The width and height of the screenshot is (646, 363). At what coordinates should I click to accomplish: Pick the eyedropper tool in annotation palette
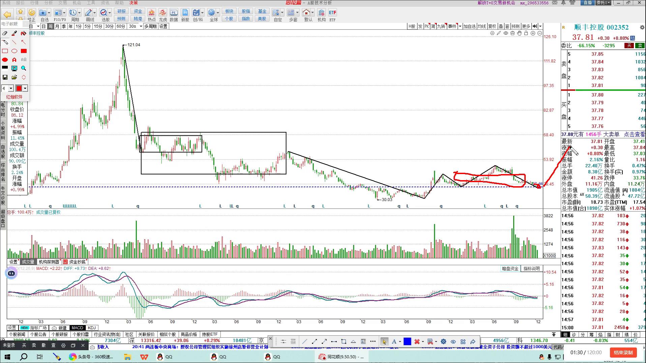[14, 33]
